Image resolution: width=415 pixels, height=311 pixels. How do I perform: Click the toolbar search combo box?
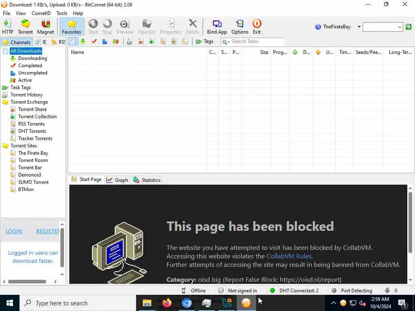coord(383,27)
